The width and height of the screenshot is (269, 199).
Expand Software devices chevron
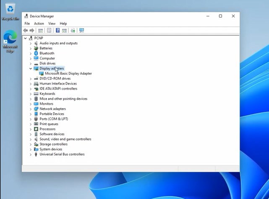click(31, 134)
